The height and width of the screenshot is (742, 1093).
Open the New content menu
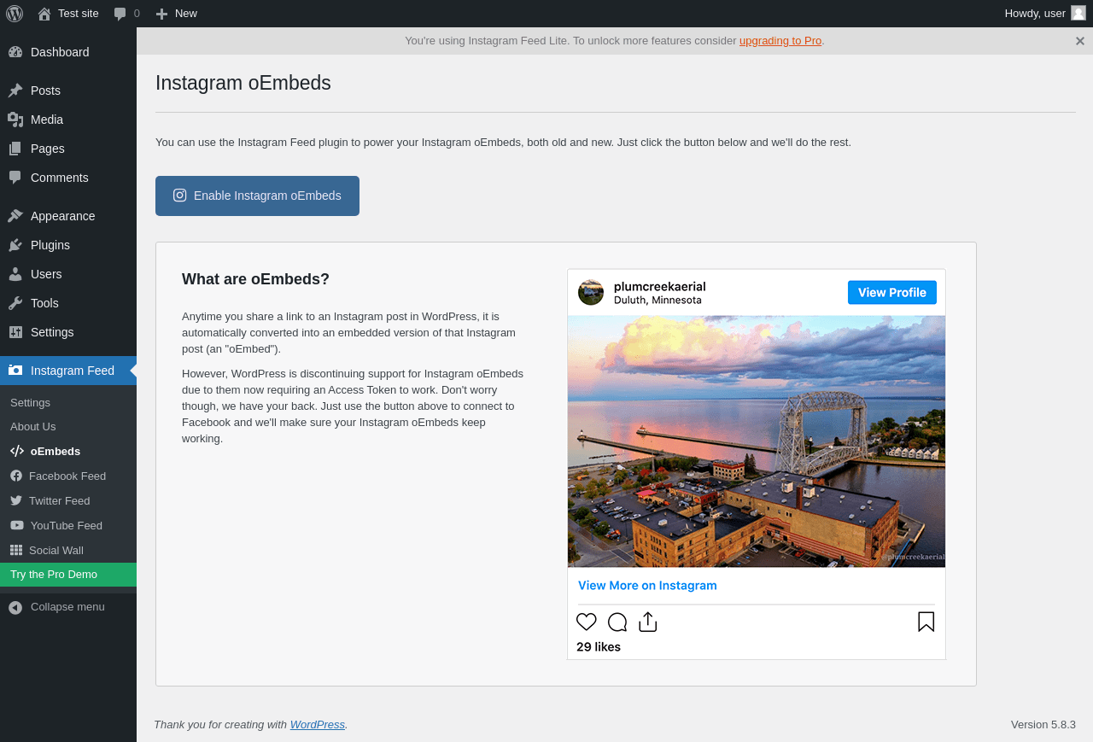click(176, 14)
